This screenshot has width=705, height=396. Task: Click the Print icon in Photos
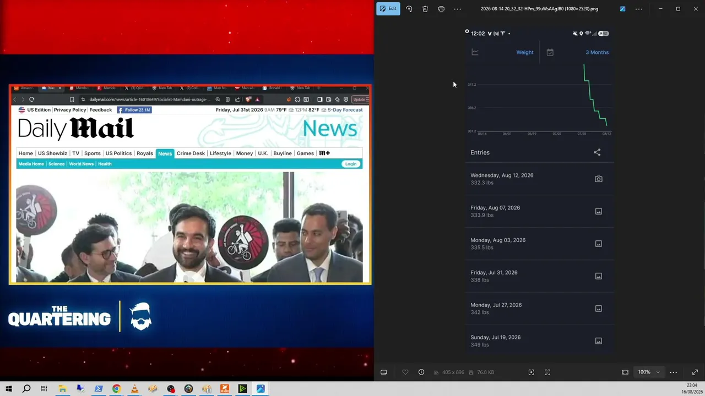[441, 9]
